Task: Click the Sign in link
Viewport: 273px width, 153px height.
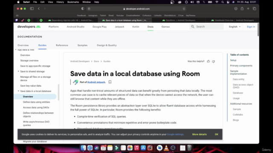Action: pyautogui.click(x=251, y=27)
